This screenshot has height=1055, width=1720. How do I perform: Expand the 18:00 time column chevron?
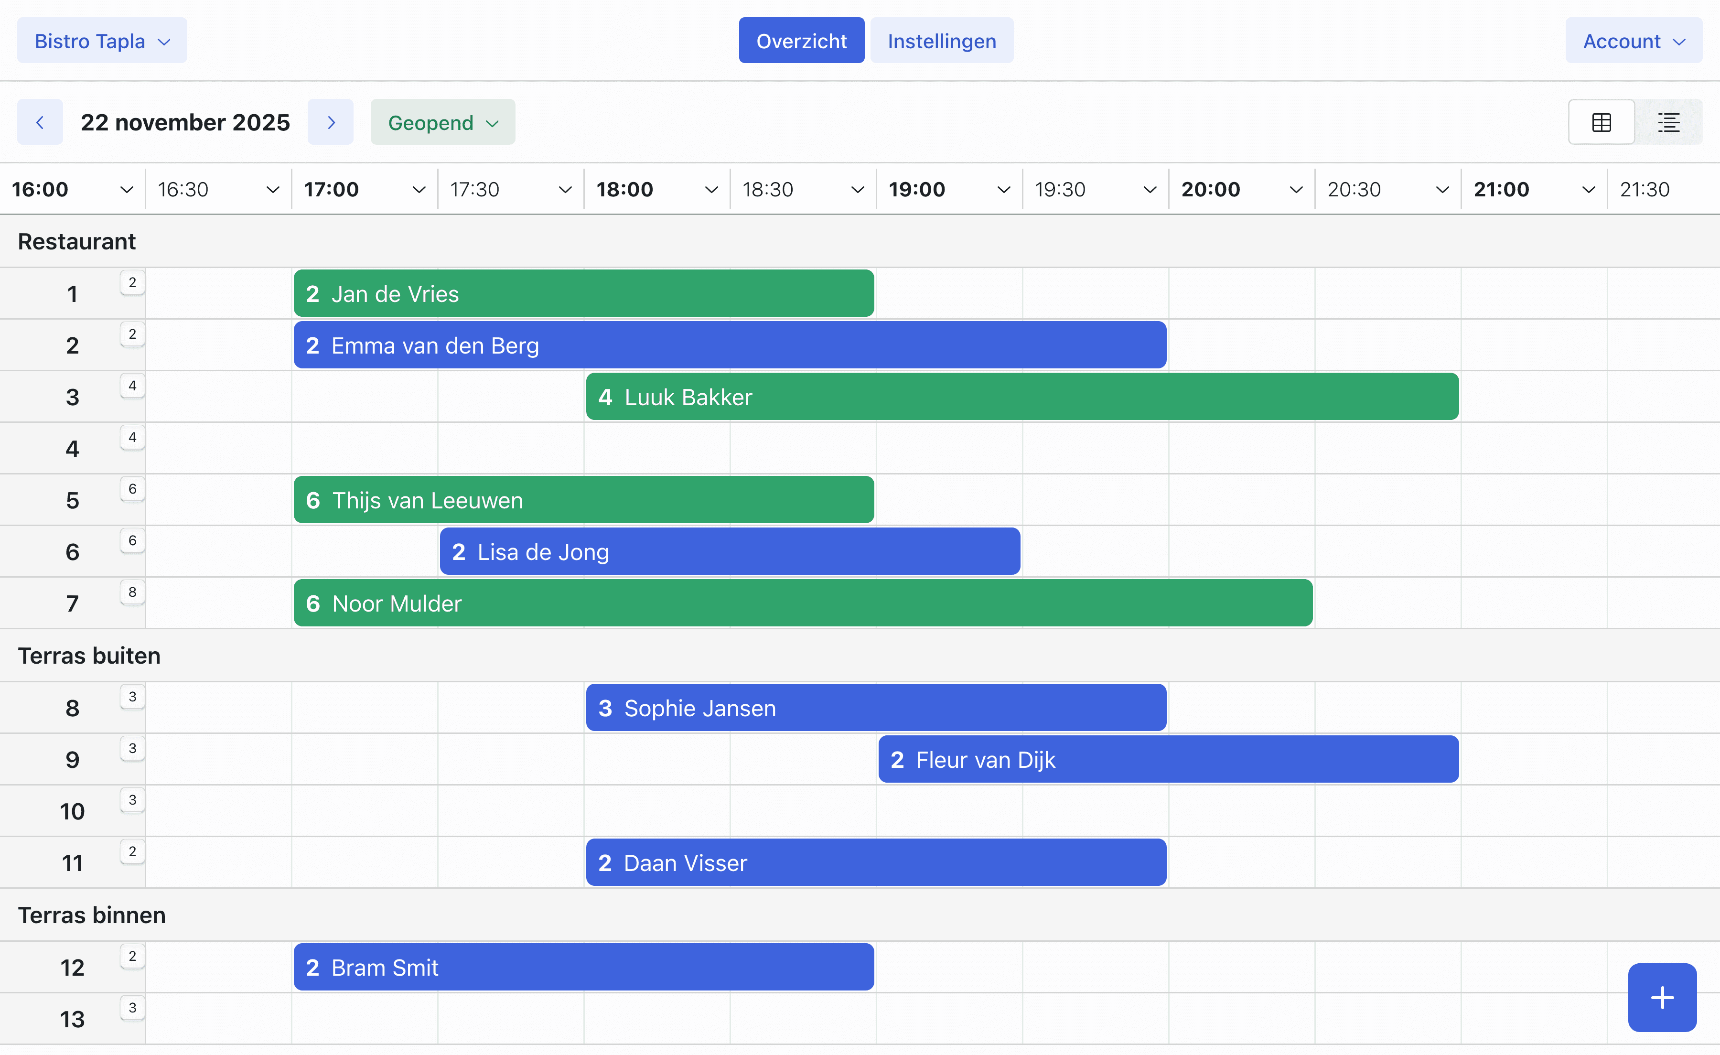(711, 189)
